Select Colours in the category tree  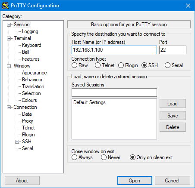pos(29,100)
